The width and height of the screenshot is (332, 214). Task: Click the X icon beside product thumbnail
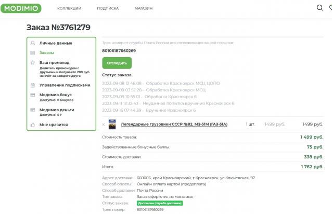tap(103, 125)
